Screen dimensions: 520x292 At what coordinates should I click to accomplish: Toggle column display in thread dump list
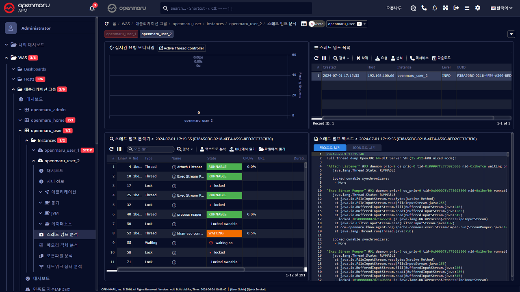(x=324, y=58)
